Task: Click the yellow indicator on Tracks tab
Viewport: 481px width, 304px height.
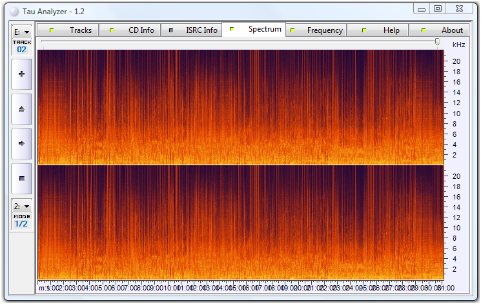Action: click(52, 30)
